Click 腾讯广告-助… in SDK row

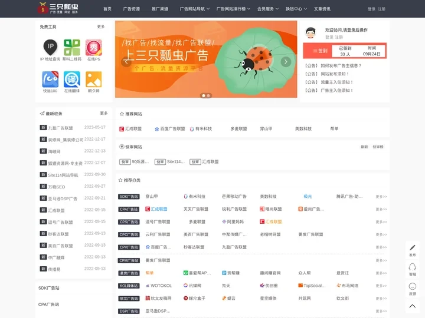click(x=349, y=197)
